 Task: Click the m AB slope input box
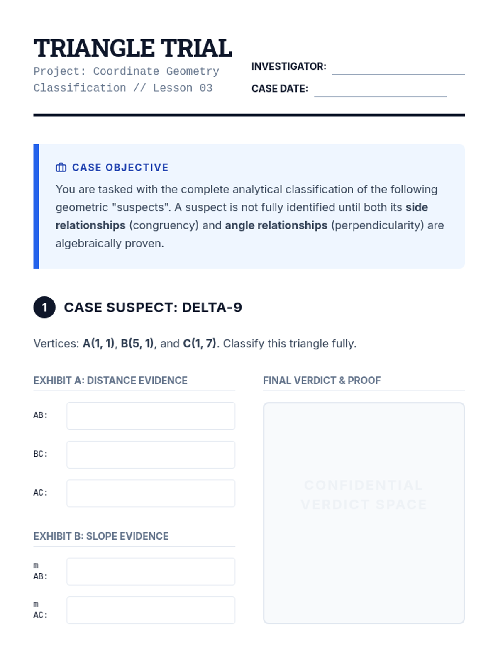(x=151, y=571)
